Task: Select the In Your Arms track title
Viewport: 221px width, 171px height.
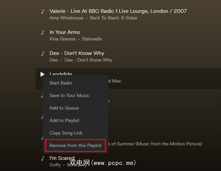Action: (x=65, y=32)
